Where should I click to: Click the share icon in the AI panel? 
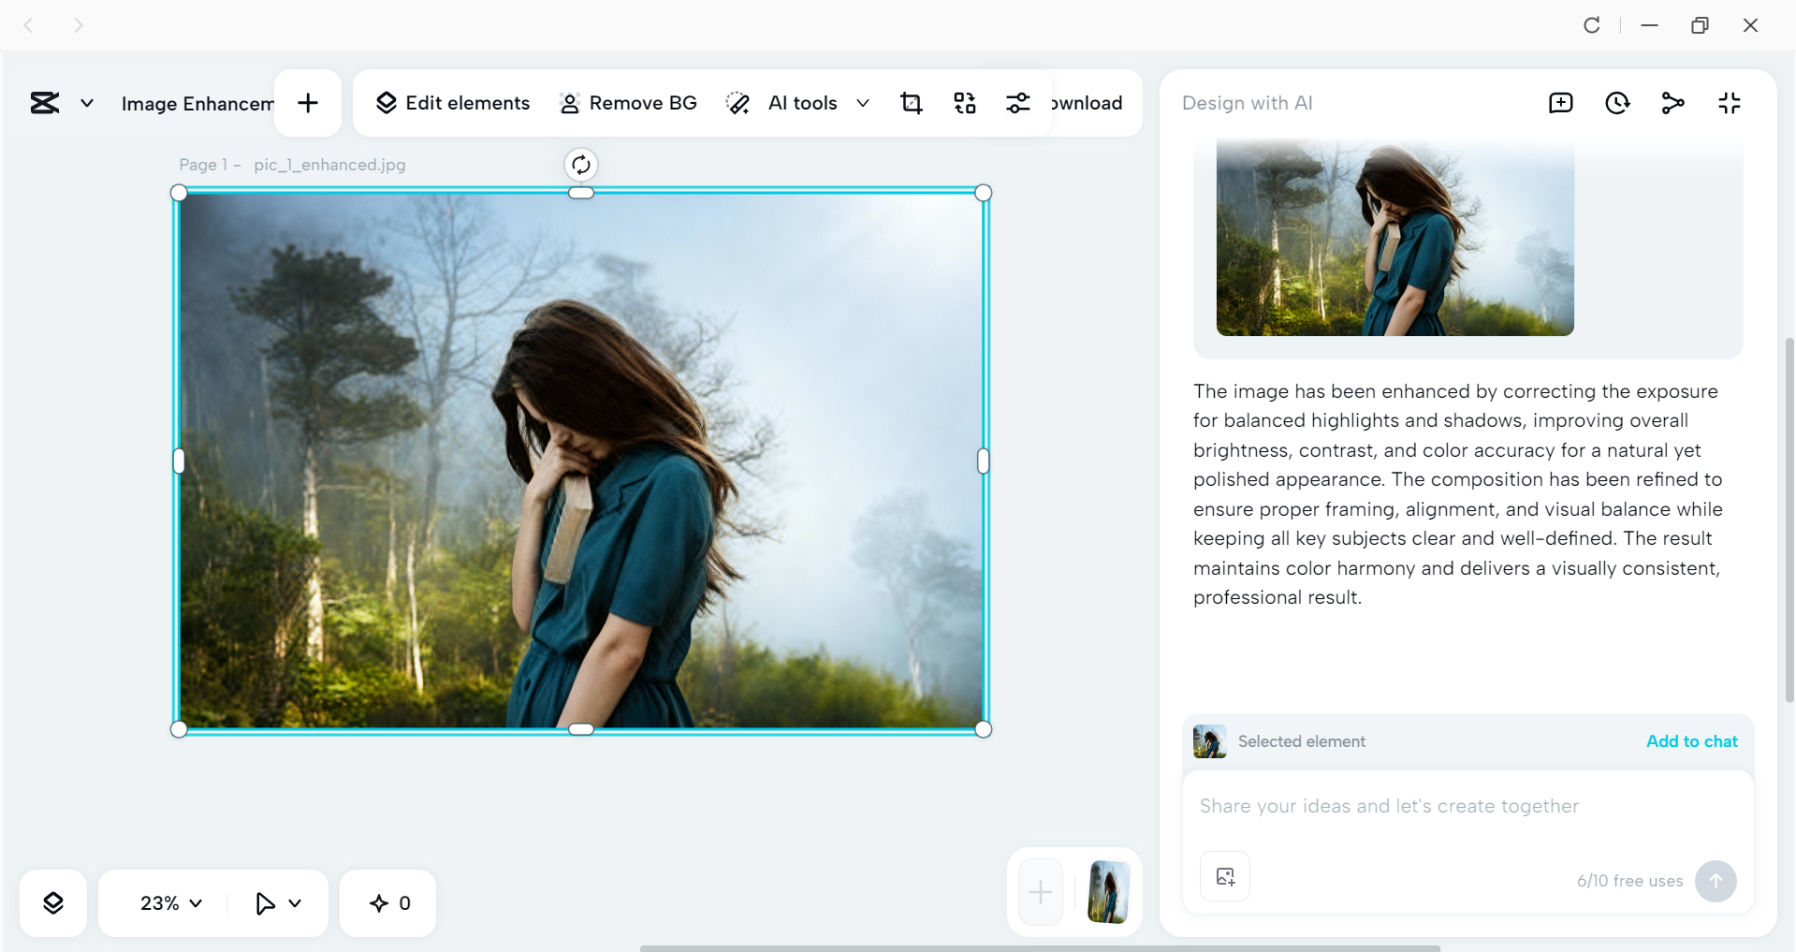click(1673, 103)
